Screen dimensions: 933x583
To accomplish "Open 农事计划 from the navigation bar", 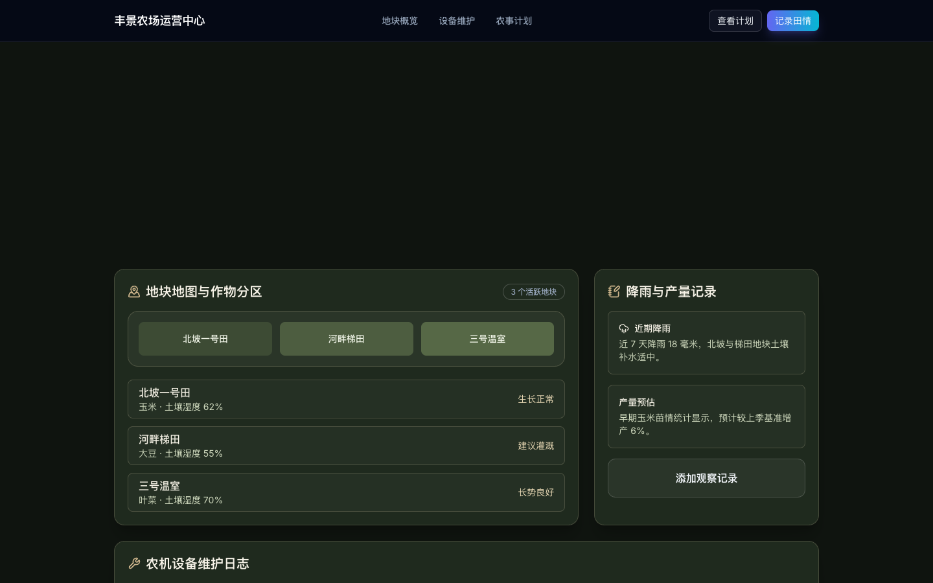I will [x=514, y=21].
